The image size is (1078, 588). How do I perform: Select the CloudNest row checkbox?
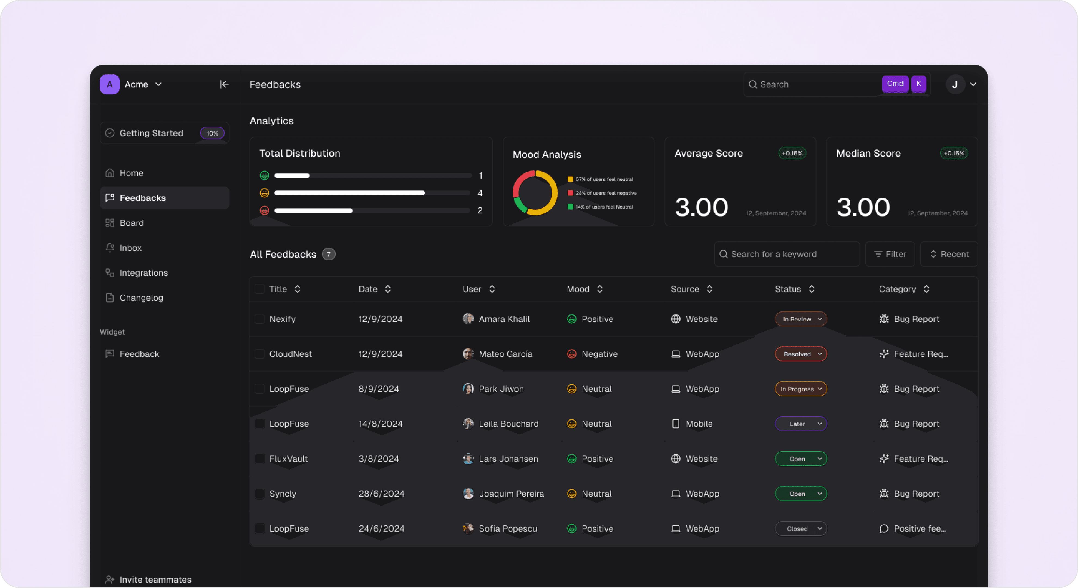click(x=259, y=354)
